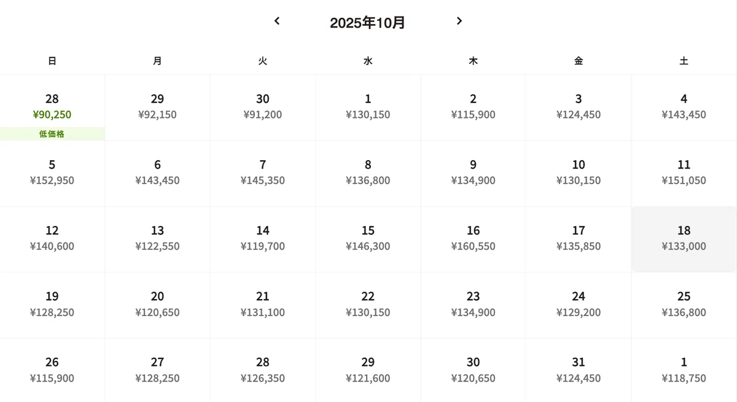Pick October 26 at ¥115,900

[52, 371]
